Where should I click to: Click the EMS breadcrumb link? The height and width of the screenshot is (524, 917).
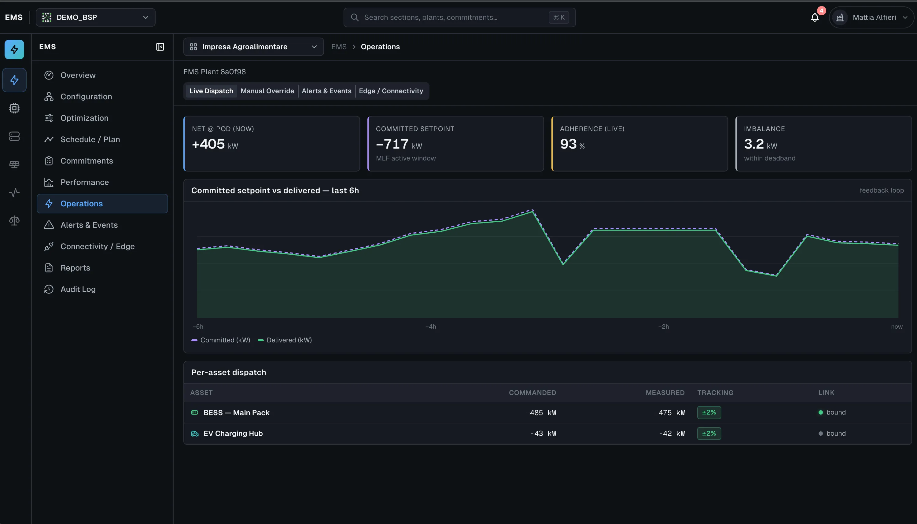coord(339,47)
